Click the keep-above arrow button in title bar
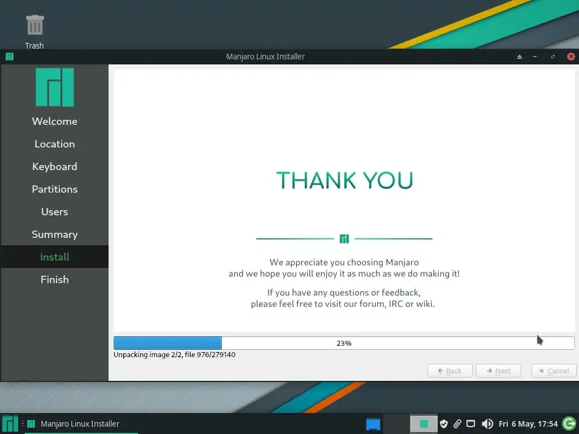 click(x=520, y=57)
